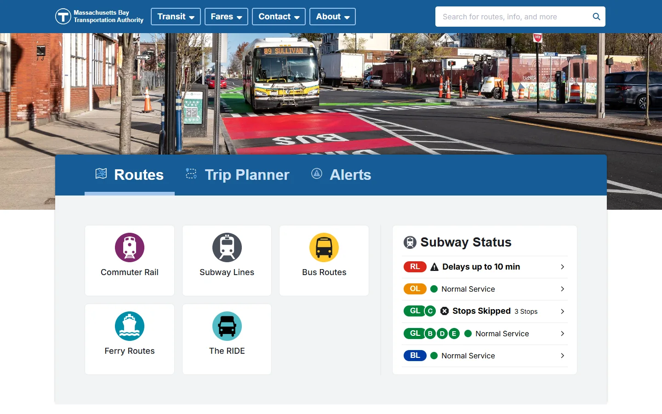Focus the search routes input field
The width and height of the screenshot is (662, 414).
515,17
